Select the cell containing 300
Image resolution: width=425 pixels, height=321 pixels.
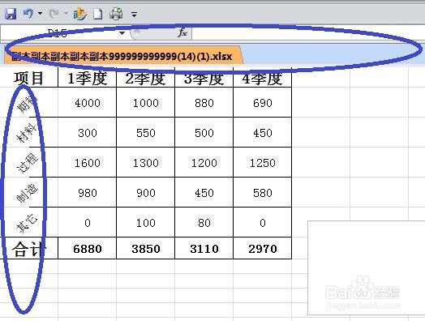point(88,132)
